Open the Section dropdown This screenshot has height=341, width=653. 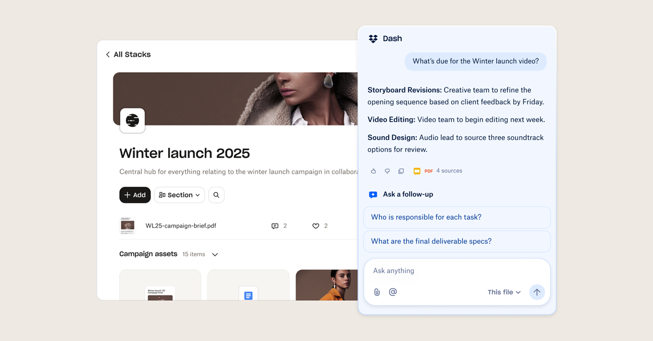click(x=180, y=195)
